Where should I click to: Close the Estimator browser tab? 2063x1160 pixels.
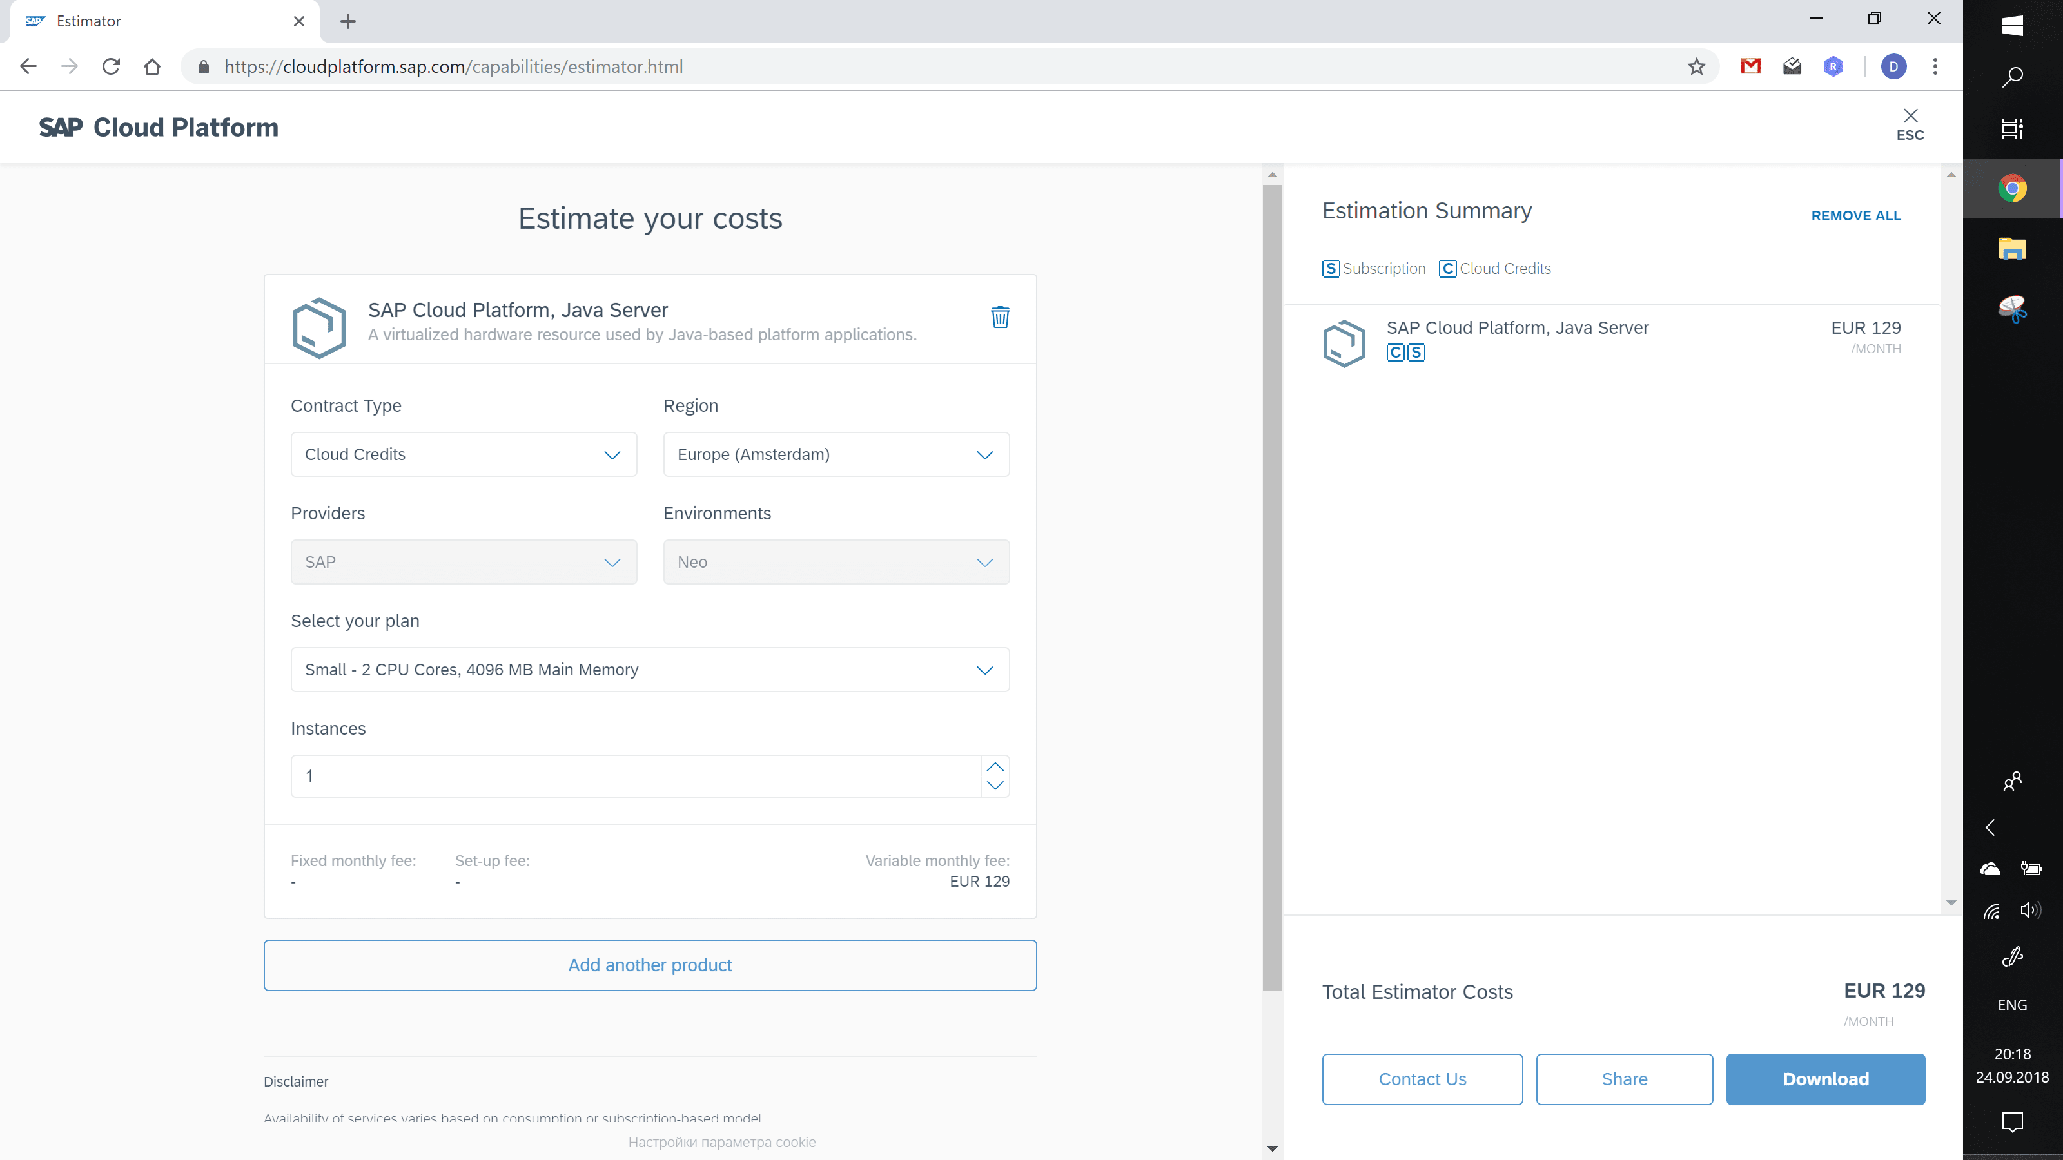point(298,22)
